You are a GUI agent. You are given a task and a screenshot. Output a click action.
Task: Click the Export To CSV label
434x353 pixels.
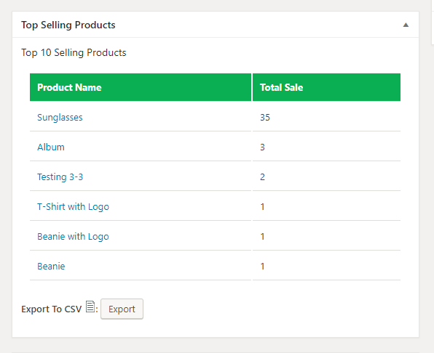click(x=52, y=309)
